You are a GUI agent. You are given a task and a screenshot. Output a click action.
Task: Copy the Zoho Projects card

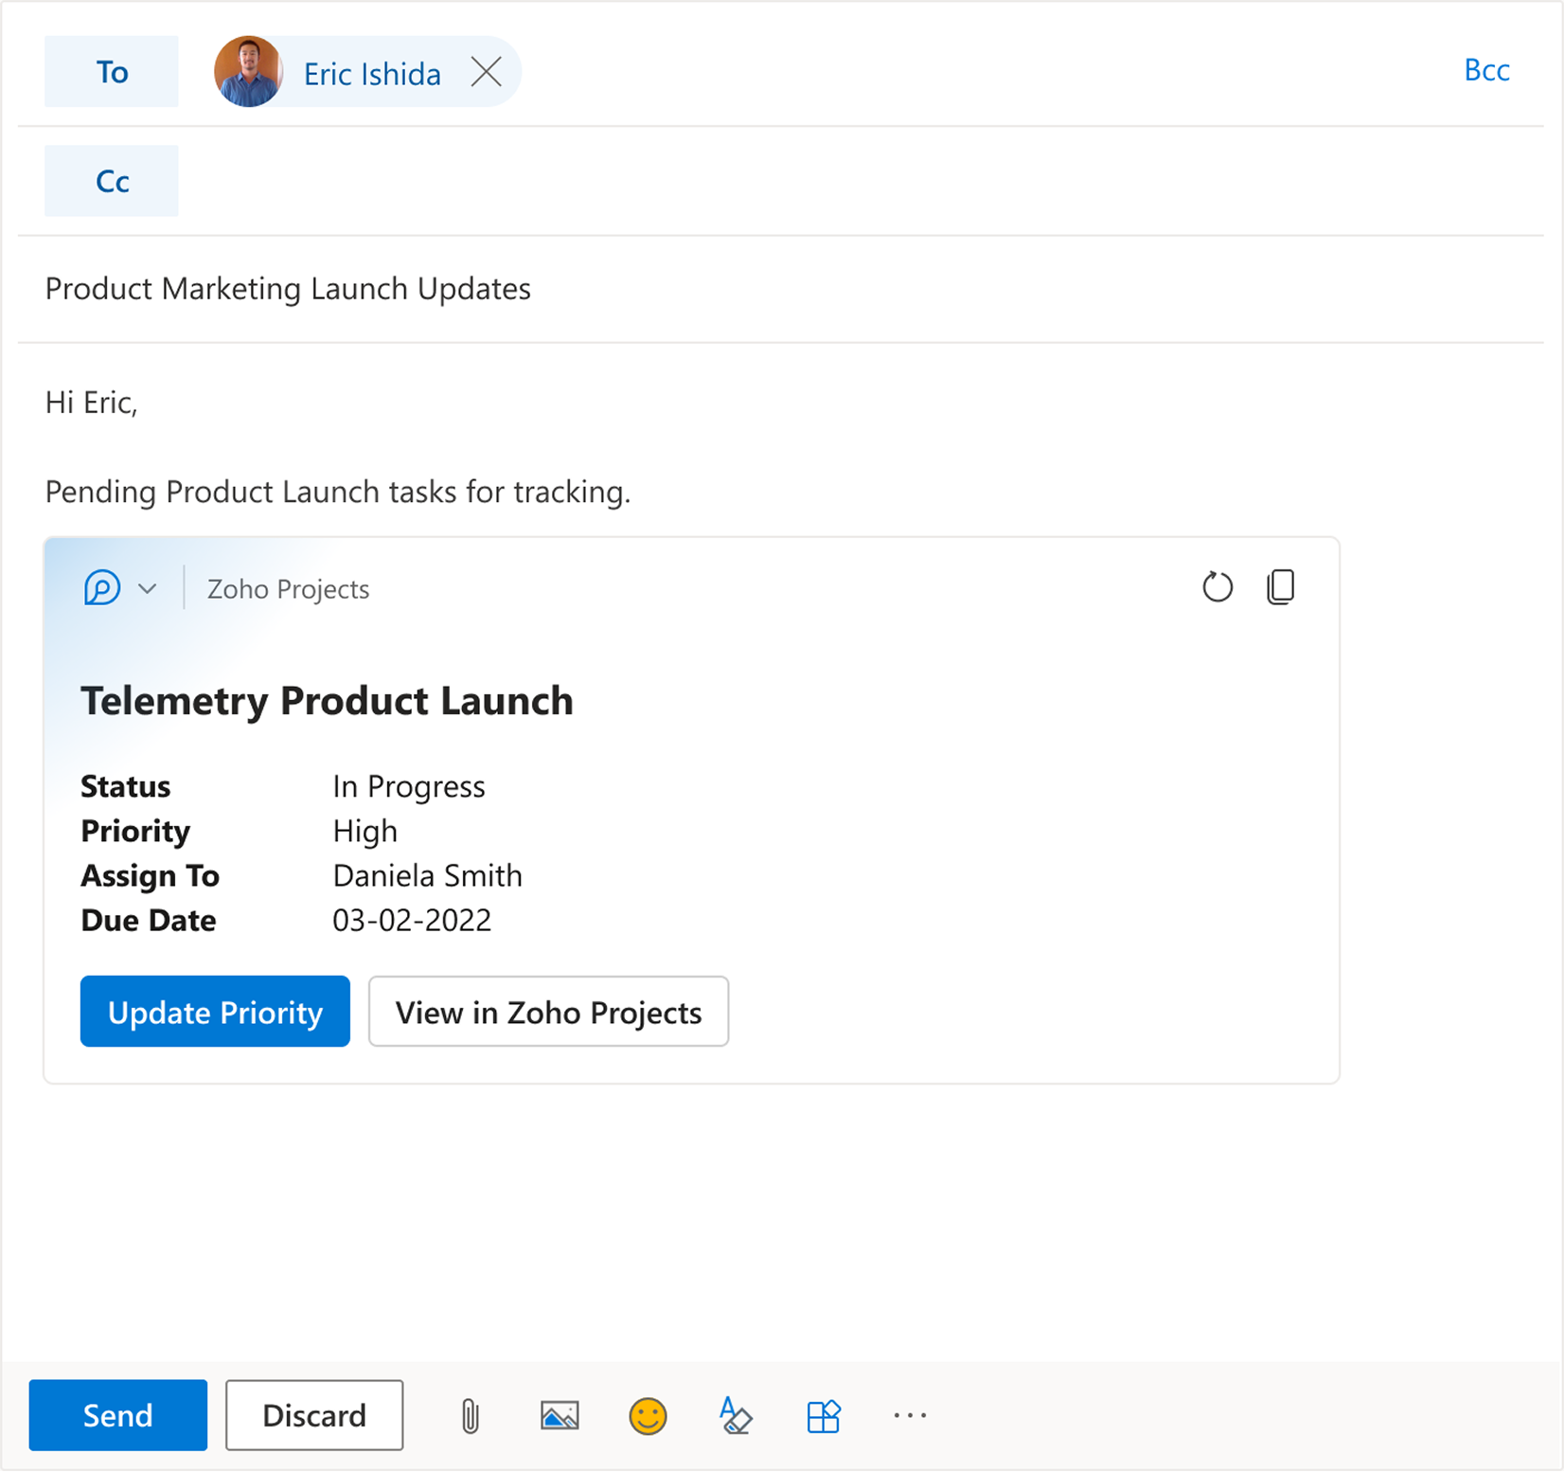(x=1280, y=587)
